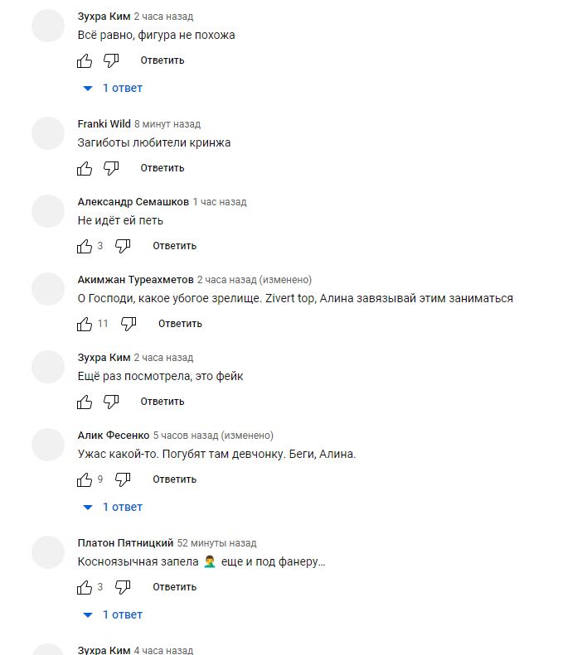Dislike Акимжан Туреахметов's comment
The width and height of the screenshot is (582, 655).
(x=129, y=324)
